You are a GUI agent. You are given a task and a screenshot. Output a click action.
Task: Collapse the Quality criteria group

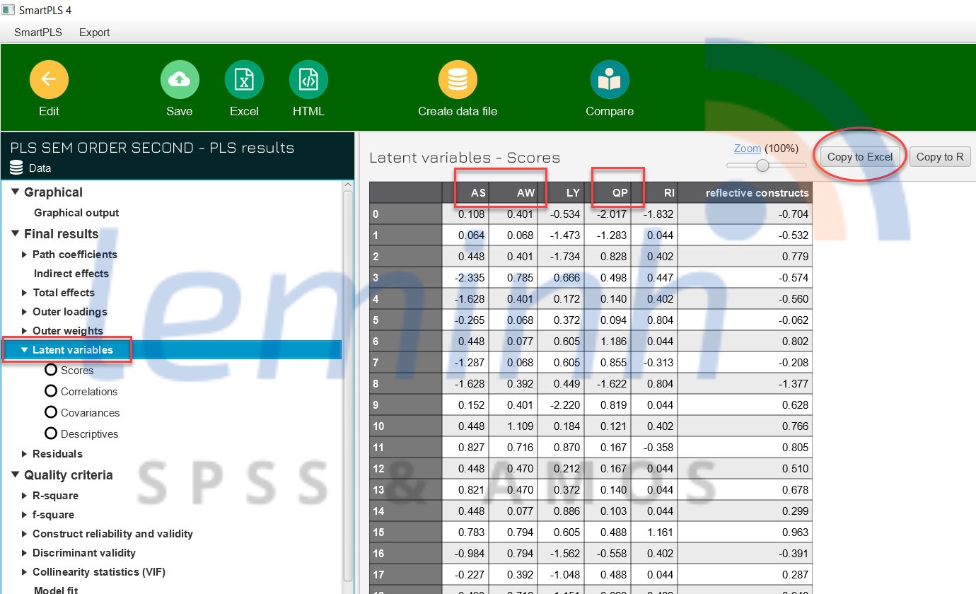16,475
